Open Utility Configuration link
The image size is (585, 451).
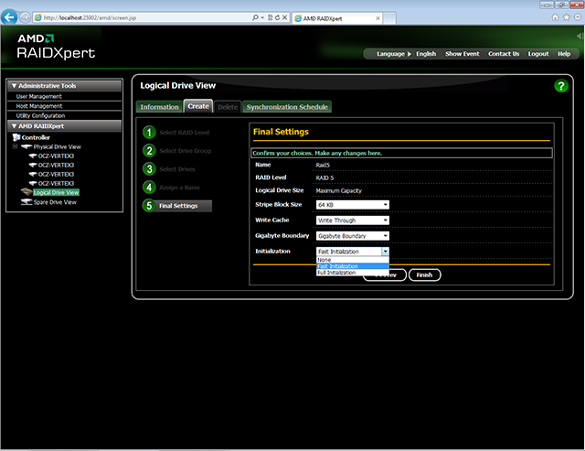[x=40, y=116]
